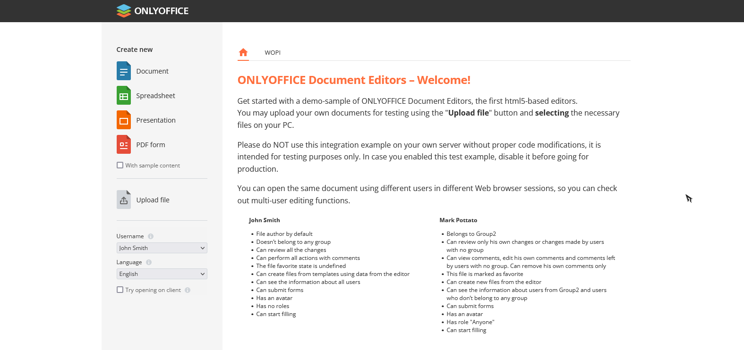Click the green Spreadsheet file icon
The width and height of the screenshot is (744, 350).
[124, 96]
